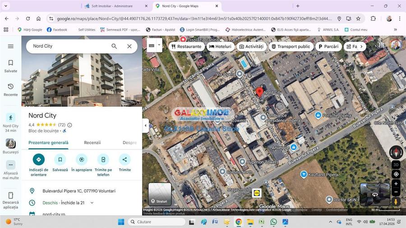Zoom in with the plus button

[x=396, y=184]
